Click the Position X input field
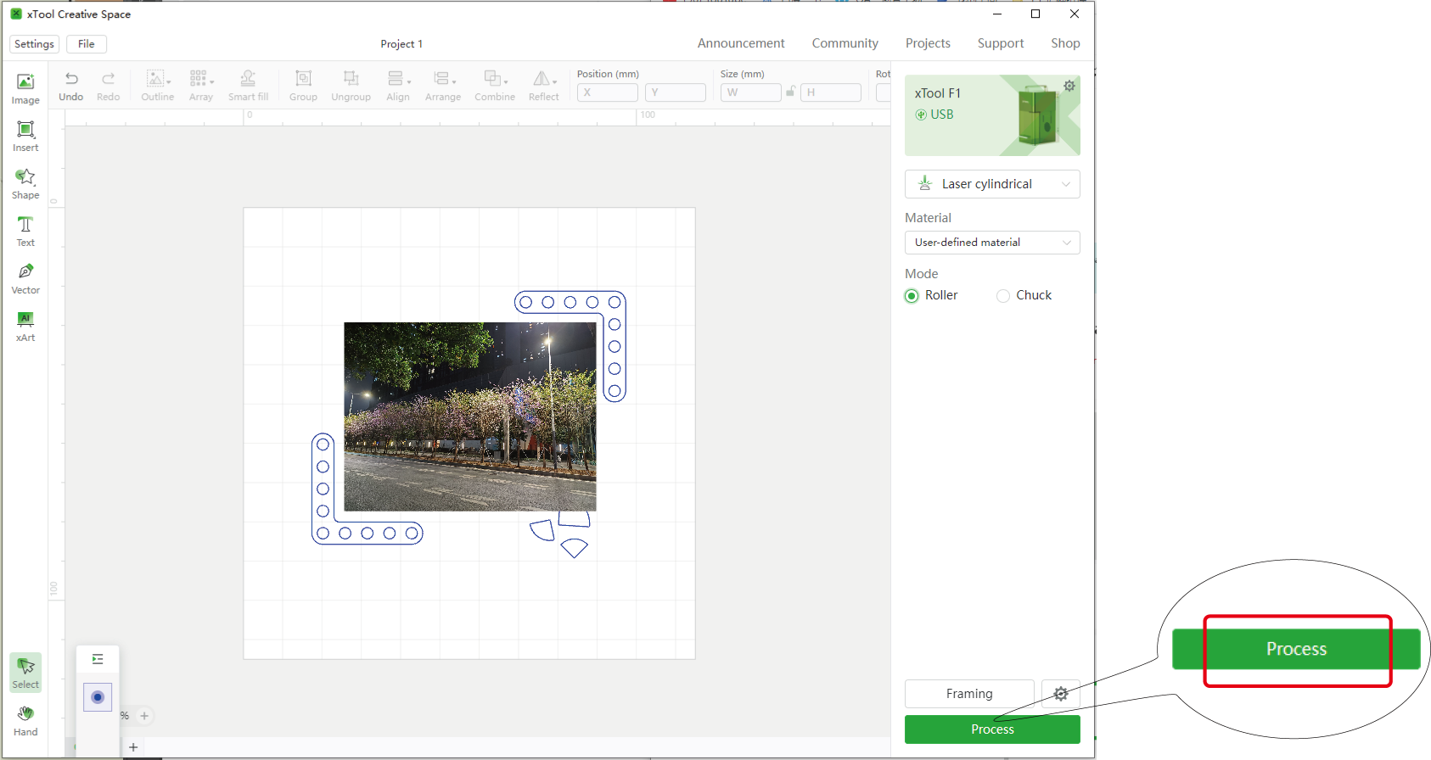The height and width of the screenshot is (760, 1431). pos(608,92)
